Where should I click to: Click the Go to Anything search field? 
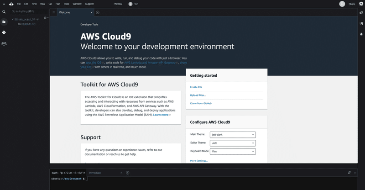click(29, 11)
